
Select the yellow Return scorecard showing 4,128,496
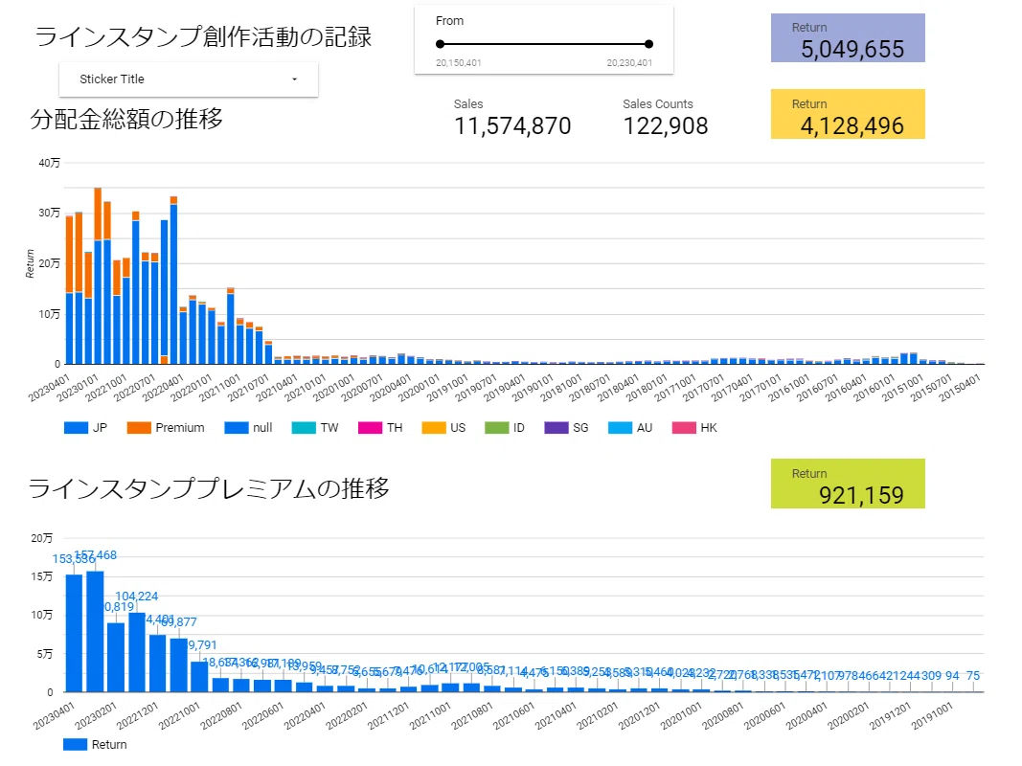[x=848, y=114]
